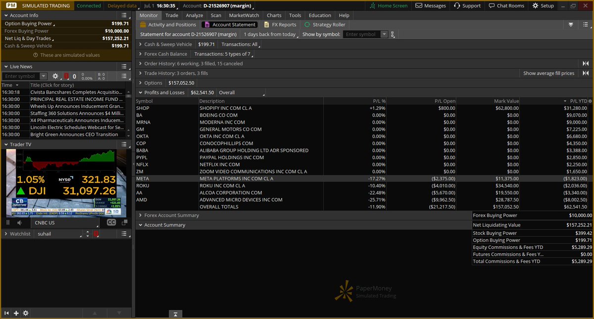Open Support via headset icon
Viewport: 594px width, 319px height.
[467, 5]
